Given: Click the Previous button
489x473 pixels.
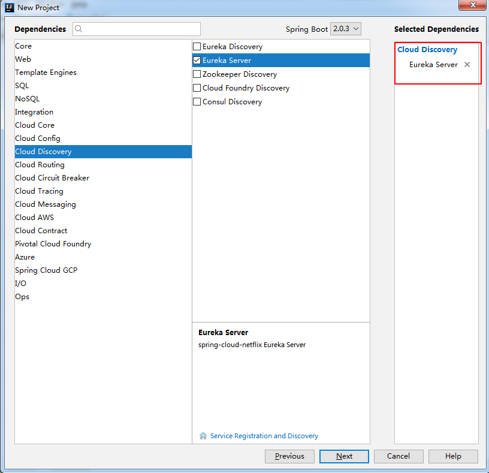Looking at the screenshot, I should [x=289, y=456].
